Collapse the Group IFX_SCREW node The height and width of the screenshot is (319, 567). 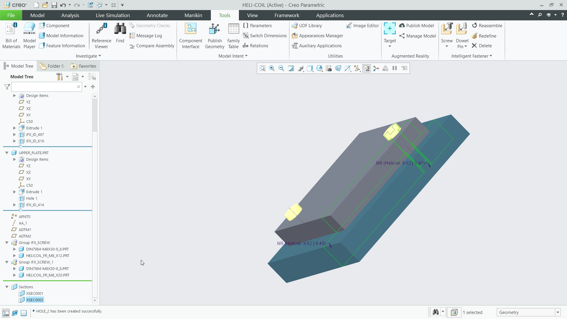7,242
